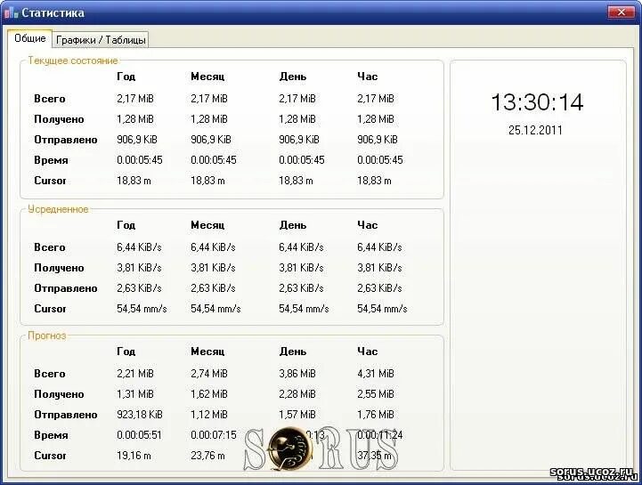
Task: Click the Статистика bar chart title icon
Action: tap(12, 12)
